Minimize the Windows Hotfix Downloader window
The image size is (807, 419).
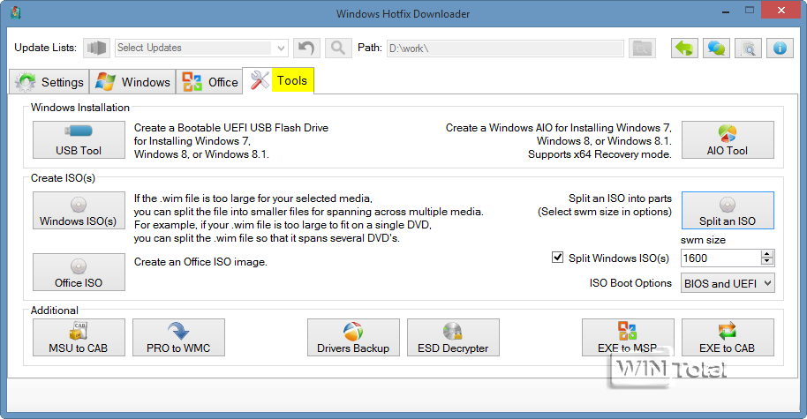(x=726, y=11)
